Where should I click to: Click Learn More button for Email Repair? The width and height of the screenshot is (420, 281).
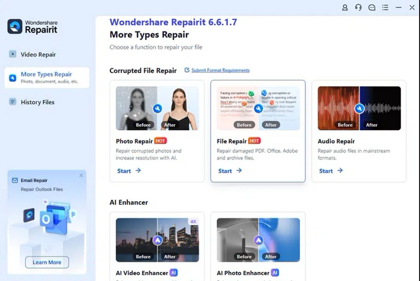(47, 262)
